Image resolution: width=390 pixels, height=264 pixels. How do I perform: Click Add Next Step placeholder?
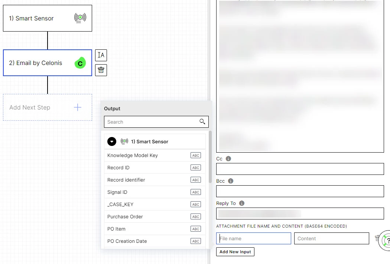pos(48,107)
